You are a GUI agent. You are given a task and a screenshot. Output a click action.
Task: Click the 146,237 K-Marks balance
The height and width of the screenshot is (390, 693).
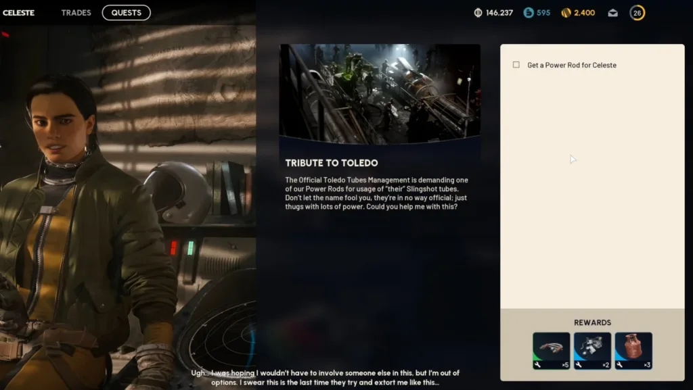click(x=499, y=13)
